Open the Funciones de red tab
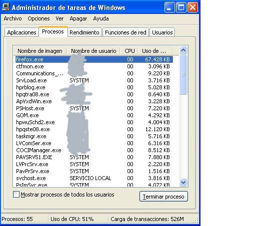The height and width of the screenshot is (226, 256). (x=125, y=32)
